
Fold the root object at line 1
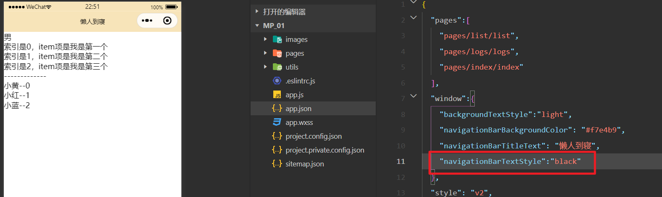[413, 2]
